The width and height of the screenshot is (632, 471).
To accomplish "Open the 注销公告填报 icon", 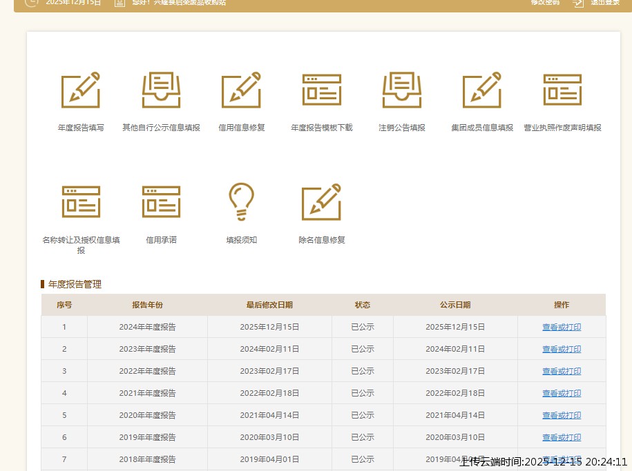I will pyautogui.click(x=402, y=90).
